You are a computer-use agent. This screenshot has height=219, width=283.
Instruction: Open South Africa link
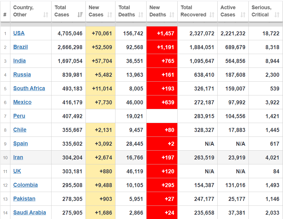(29, 88)
